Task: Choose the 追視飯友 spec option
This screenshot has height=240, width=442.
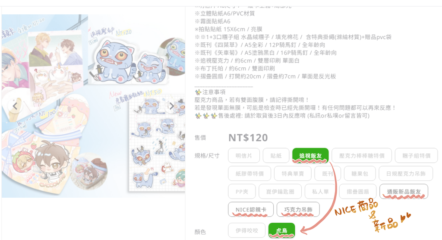Action: point(310,156)
